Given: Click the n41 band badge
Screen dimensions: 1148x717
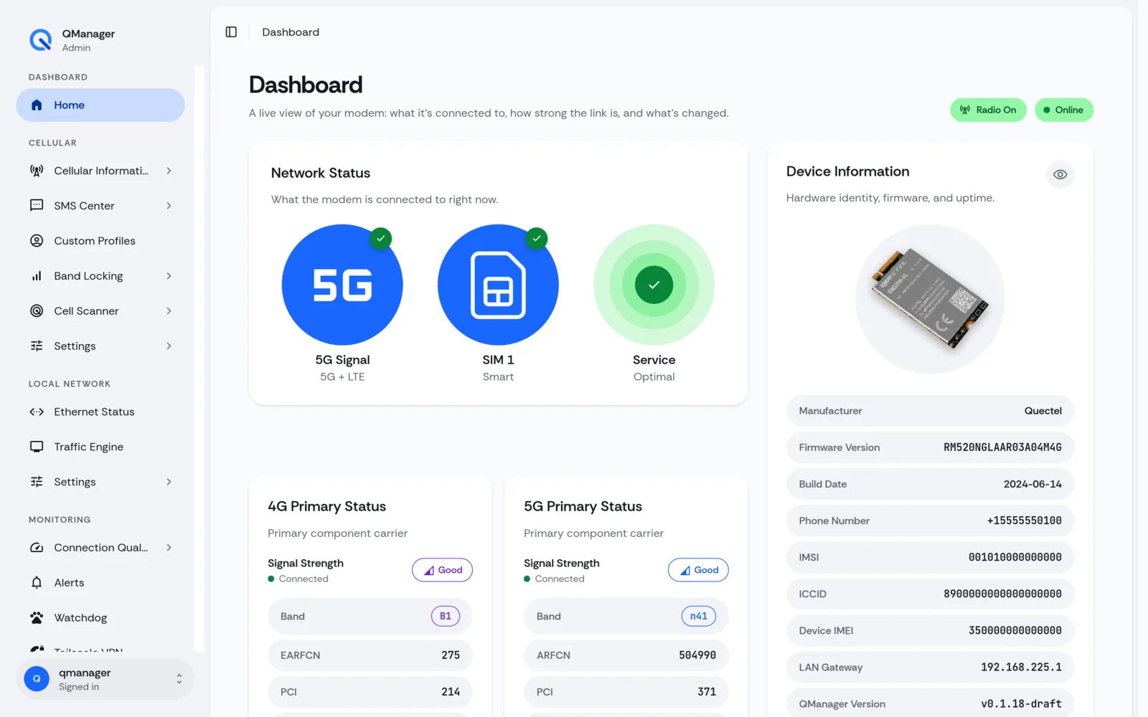Looking at the screenshot, I should click(698, 616).
